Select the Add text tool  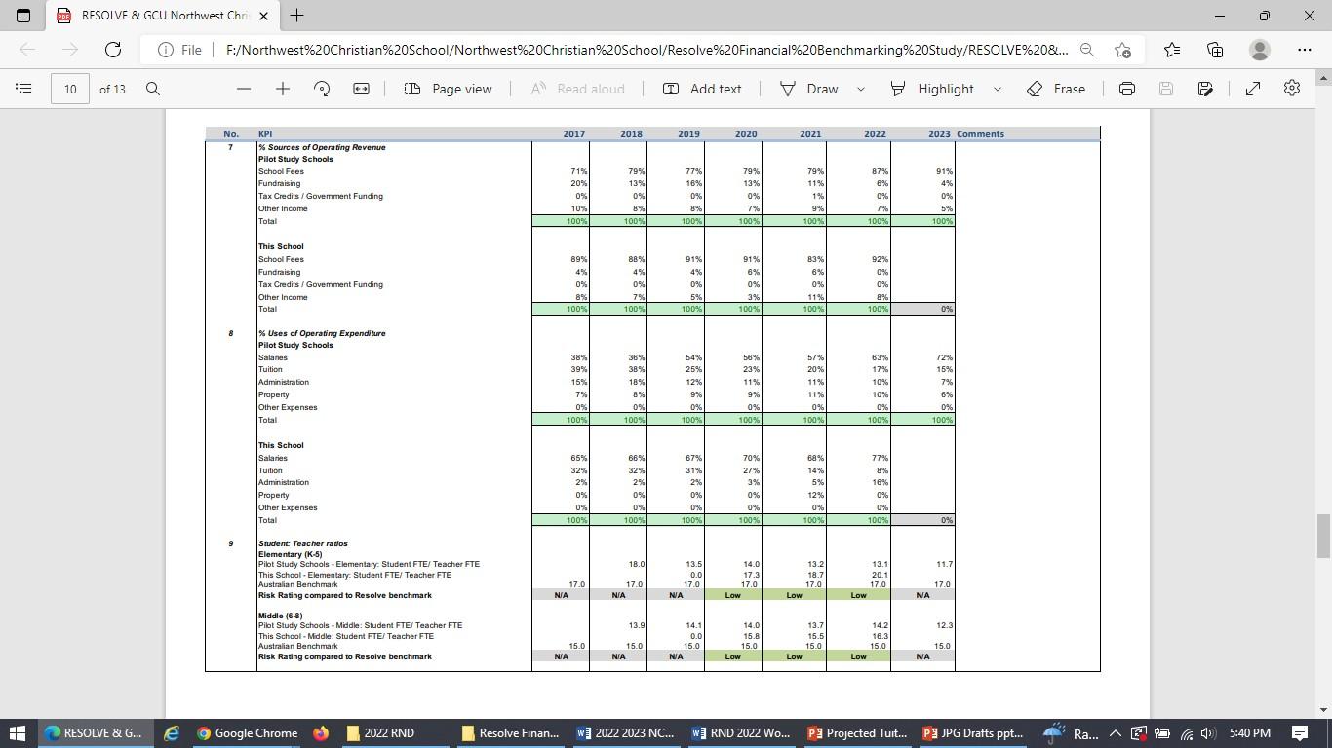pyautogui.click(x=702, y=89)
